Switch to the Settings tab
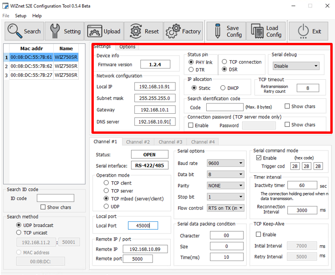Viewport: 335px width, 275px height. 102,46
